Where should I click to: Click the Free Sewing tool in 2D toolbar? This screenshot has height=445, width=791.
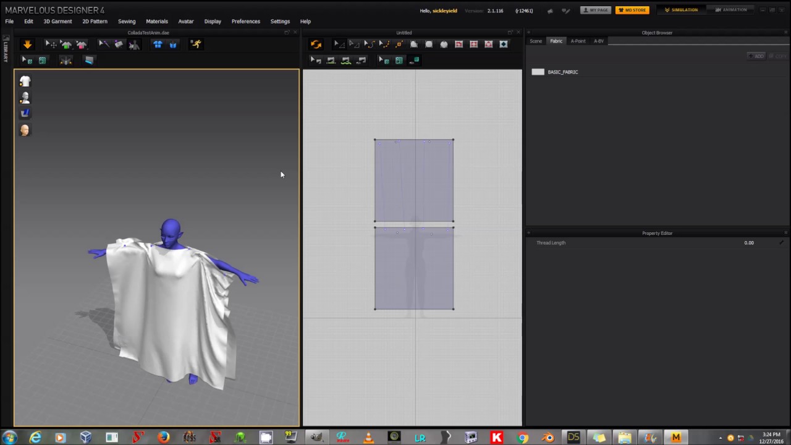point(345,60)
